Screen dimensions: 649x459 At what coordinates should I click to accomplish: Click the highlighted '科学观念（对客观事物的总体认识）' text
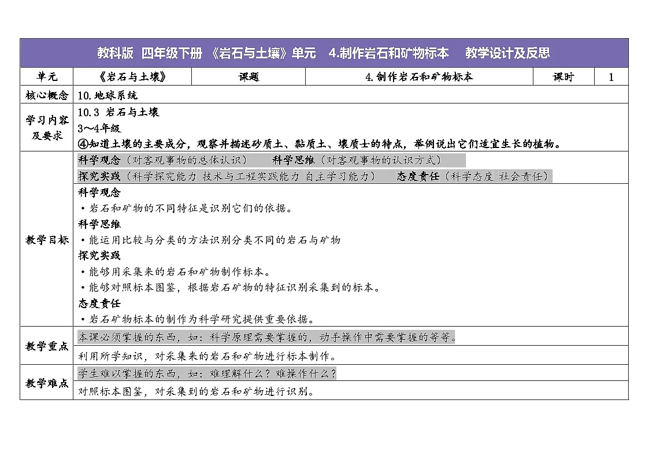pos(163,160)
